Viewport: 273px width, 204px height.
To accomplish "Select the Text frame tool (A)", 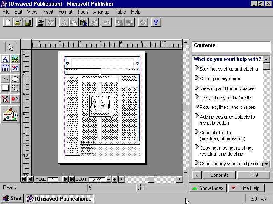I will 5,59.
